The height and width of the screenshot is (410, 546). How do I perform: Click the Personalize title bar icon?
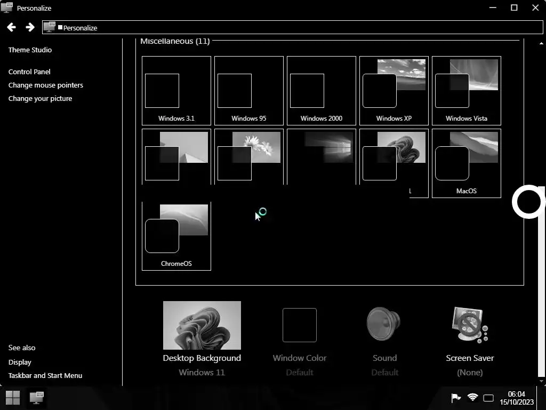[7, 7]
